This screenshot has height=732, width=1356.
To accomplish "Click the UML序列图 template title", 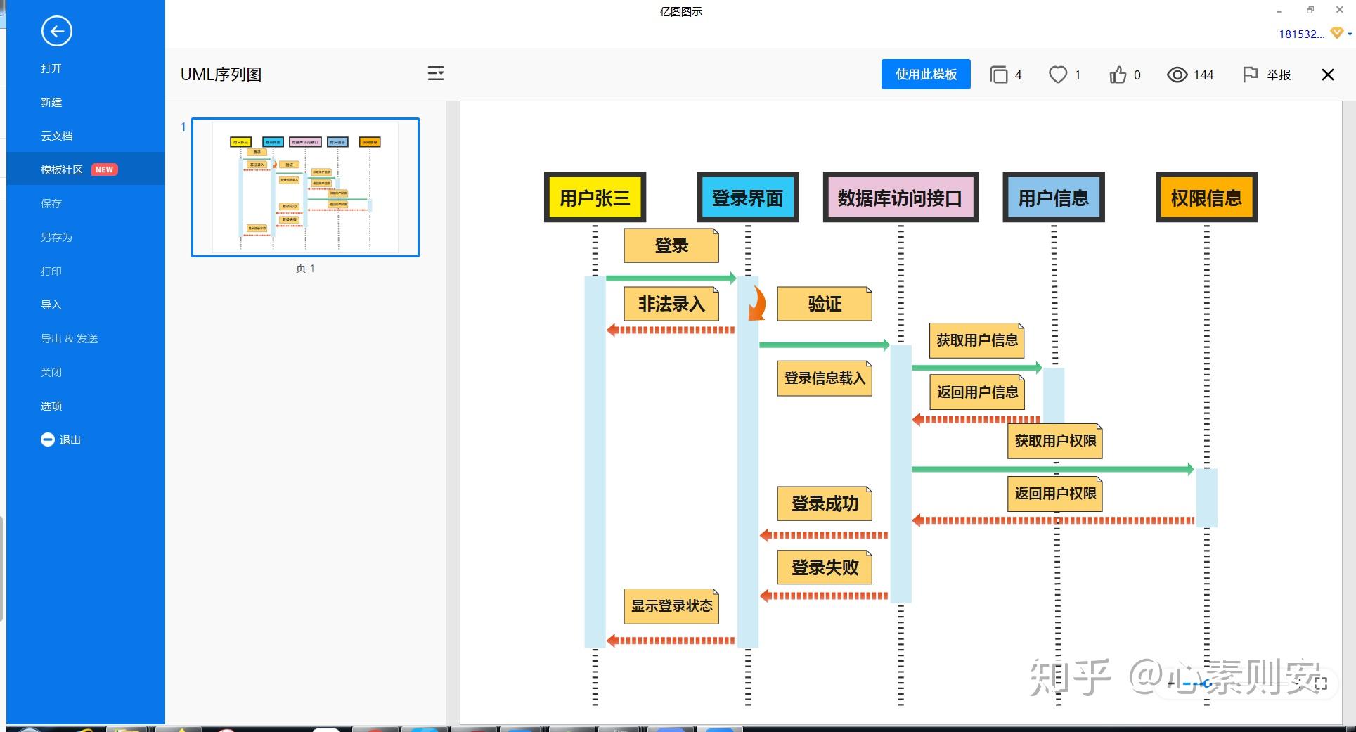I will tap(221, 75).
